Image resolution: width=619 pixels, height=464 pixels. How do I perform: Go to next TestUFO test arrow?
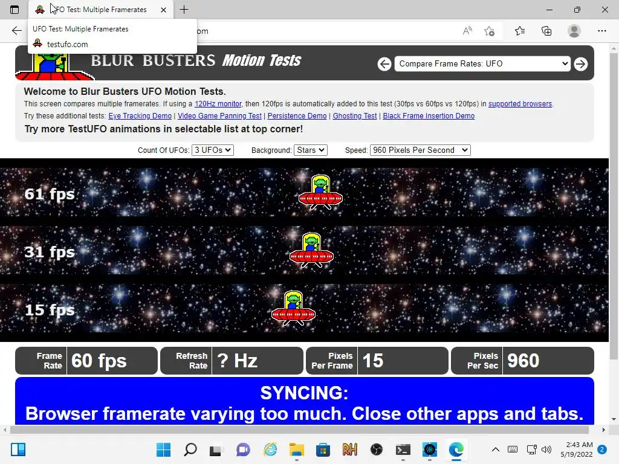coord(580,64)
